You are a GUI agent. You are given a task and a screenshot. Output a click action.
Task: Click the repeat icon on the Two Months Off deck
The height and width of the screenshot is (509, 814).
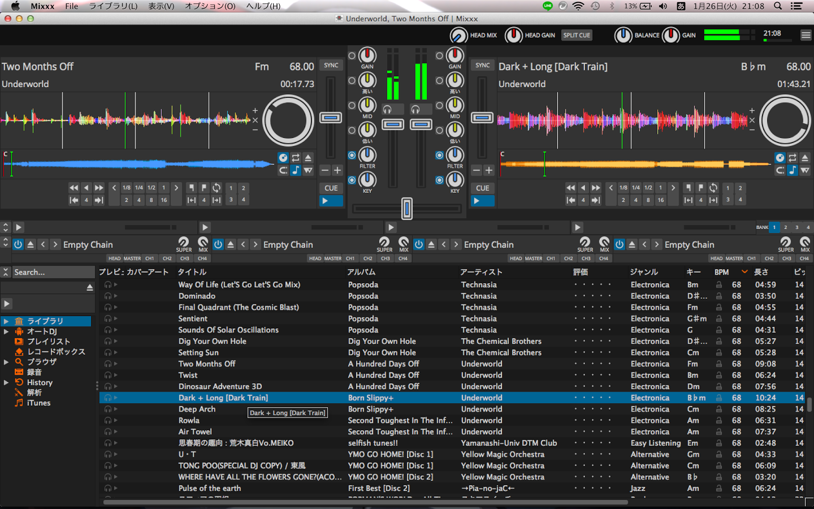(296, 158)
